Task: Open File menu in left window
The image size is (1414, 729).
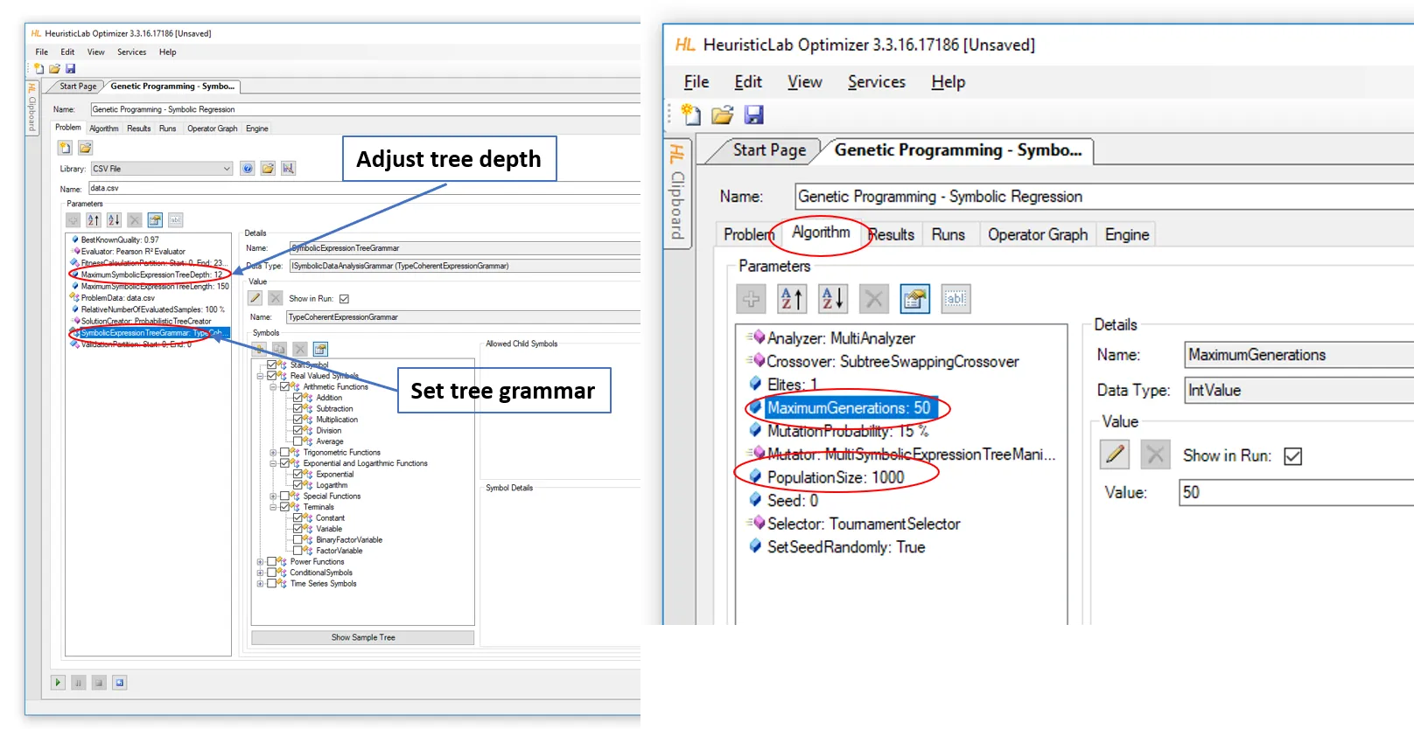Action: [41, 52]
